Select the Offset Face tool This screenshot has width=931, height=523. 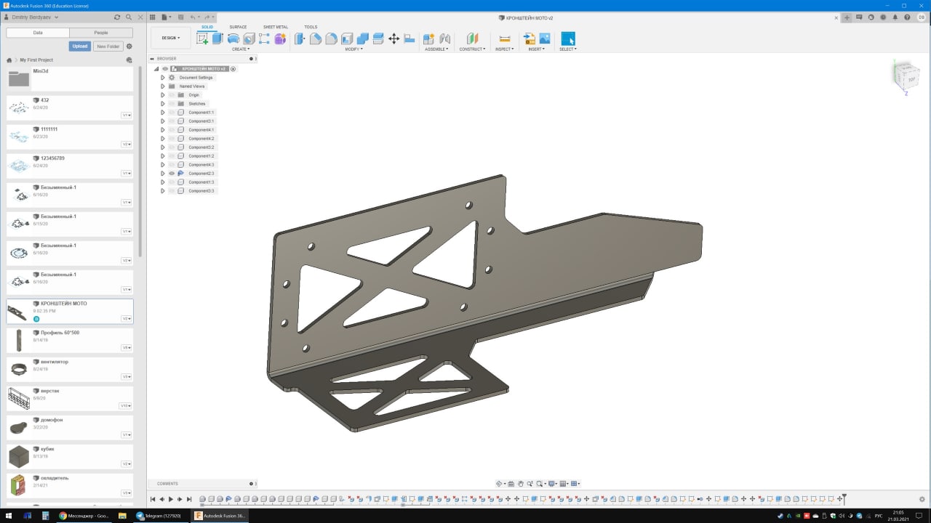[x=378, y=38]
